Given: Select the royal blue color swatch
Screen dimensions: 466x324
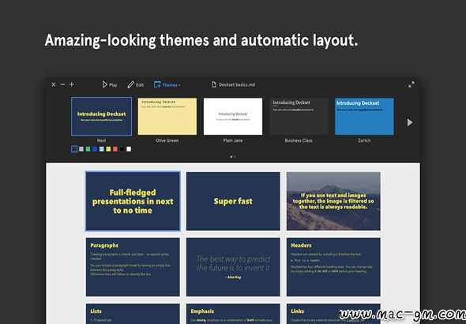Looking at the screenshot, I should [95, 149].
